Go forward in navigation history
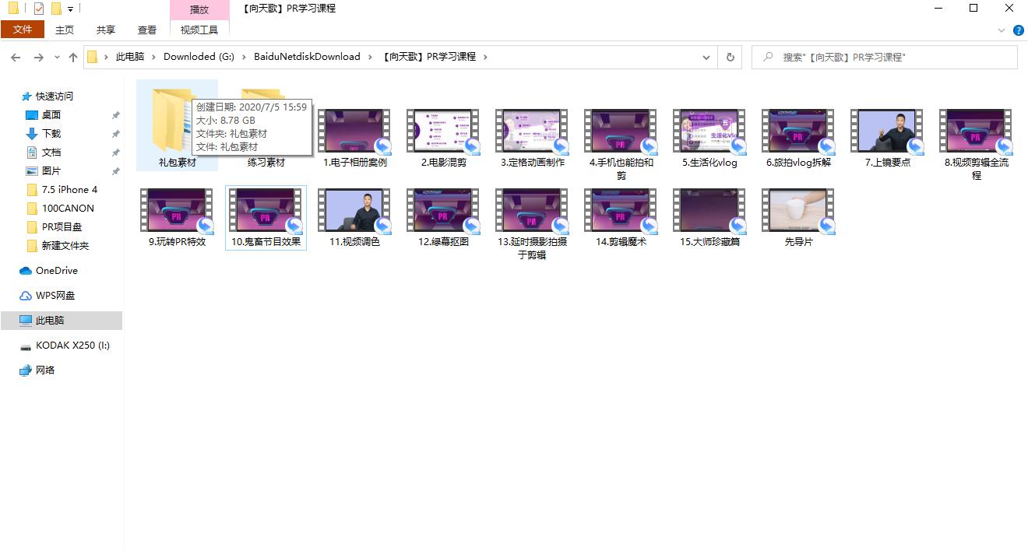The width and height of the screenshot is (1028, 551). [x=38, y=57]
